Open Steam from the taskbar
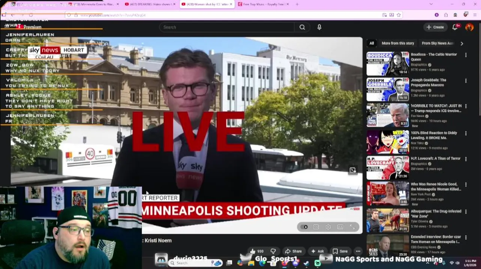Image resolution: width=481 pixels, height=269 pixels. pyautogui.click(x=306, y=263)
